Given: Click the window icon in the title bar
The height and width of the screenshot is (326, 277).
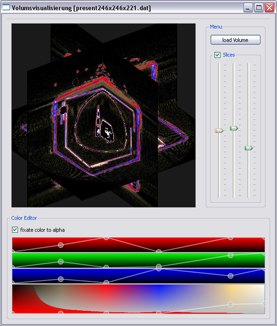Looking at the screenshot, I should [x=6, y=8].
